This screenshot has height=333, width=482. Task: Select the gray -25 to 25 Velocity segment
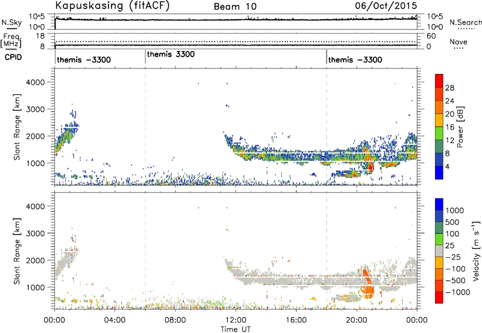tap(439, 251)
